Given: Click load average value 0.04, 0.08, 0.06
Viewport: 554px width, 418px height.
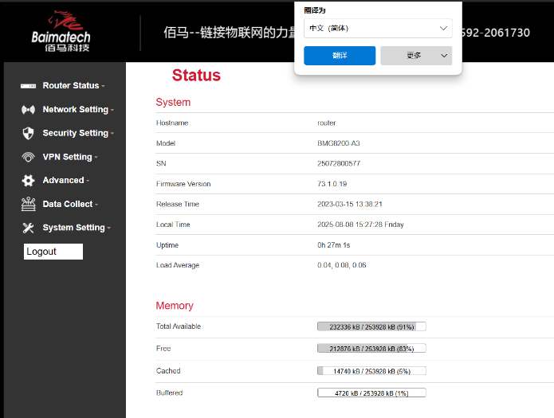Looking at the screenshot, I should (x=342, y=265).
